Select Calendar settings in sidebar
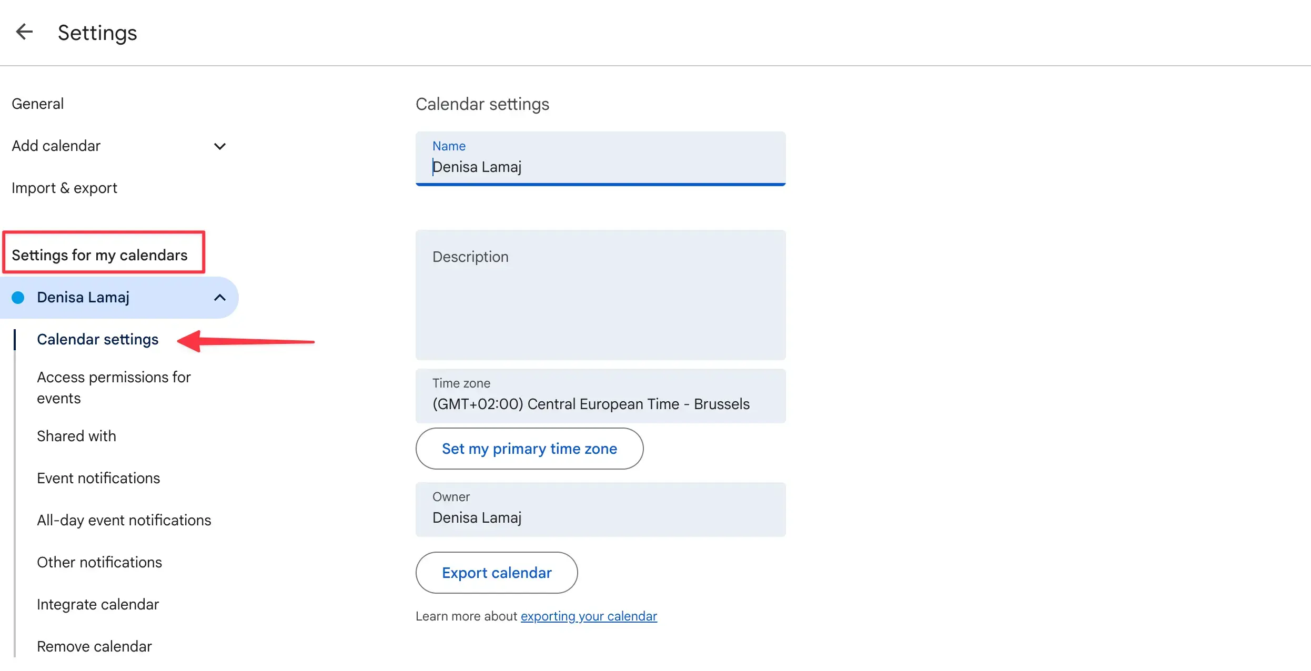 coord(97,339)
